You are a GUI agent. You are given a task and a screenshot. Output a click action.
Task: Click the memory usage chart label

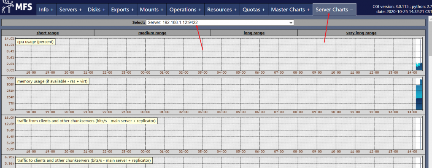click(52, 81)
